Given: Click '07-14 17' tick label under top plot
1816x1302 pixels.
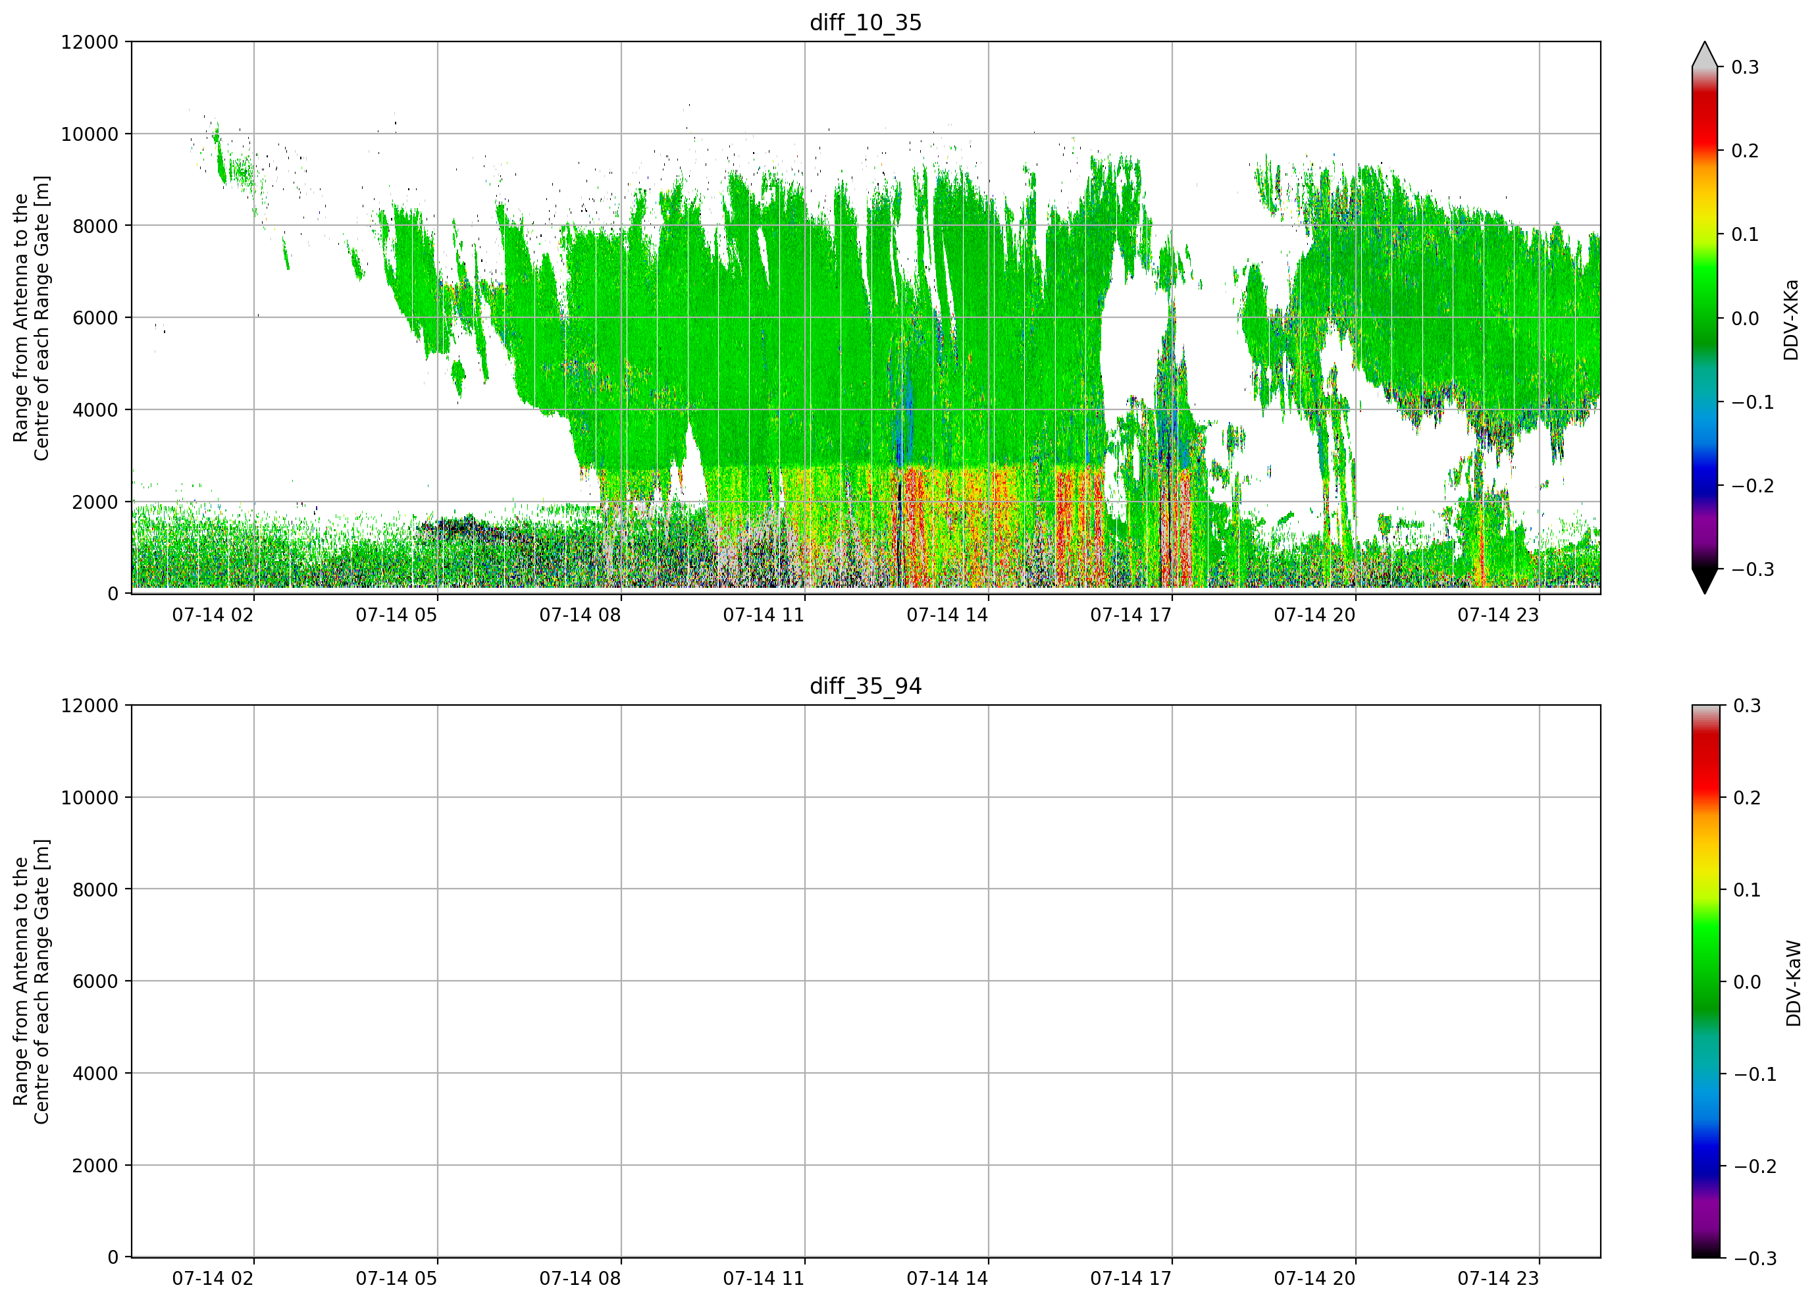Looking at the screenshot, I should [x=1131, y=615].
